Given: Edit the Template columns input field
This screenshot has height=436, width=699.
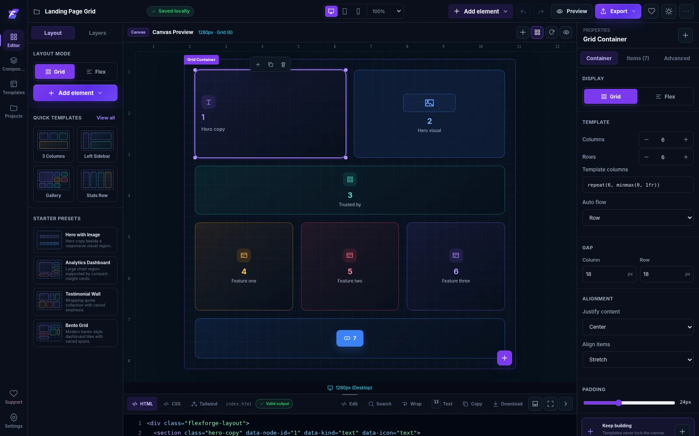Looking at the screenshot, I should tap(638, 185).
